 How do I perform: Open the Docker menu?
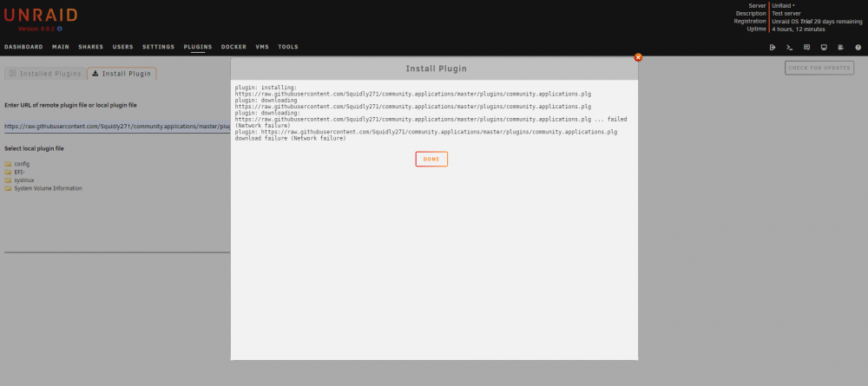pos(233,47)
